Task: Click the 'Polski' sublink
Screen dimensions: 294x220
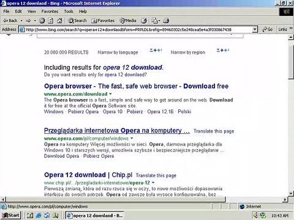Action: [x=184, y=112]
